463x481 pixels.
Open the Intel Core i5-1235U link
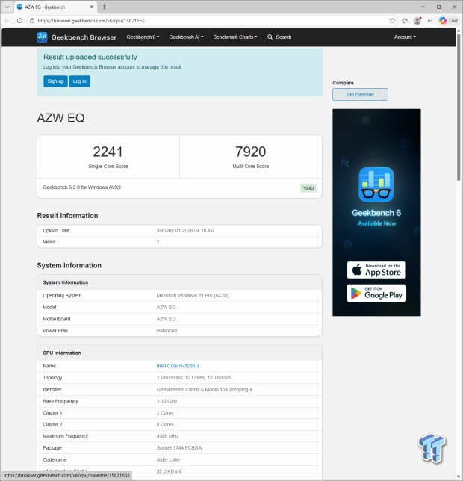[x=176, y=366]
